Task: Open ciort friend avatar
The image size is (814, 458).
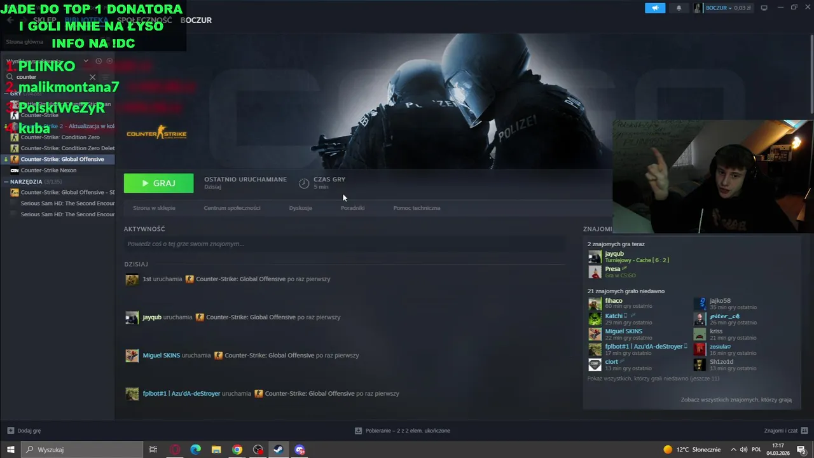Action: pos(595,364)
